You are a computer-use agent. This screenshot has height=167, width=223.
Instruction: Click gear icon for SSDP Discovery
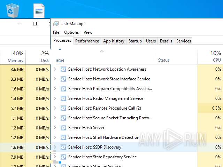(x=63, y=147)
